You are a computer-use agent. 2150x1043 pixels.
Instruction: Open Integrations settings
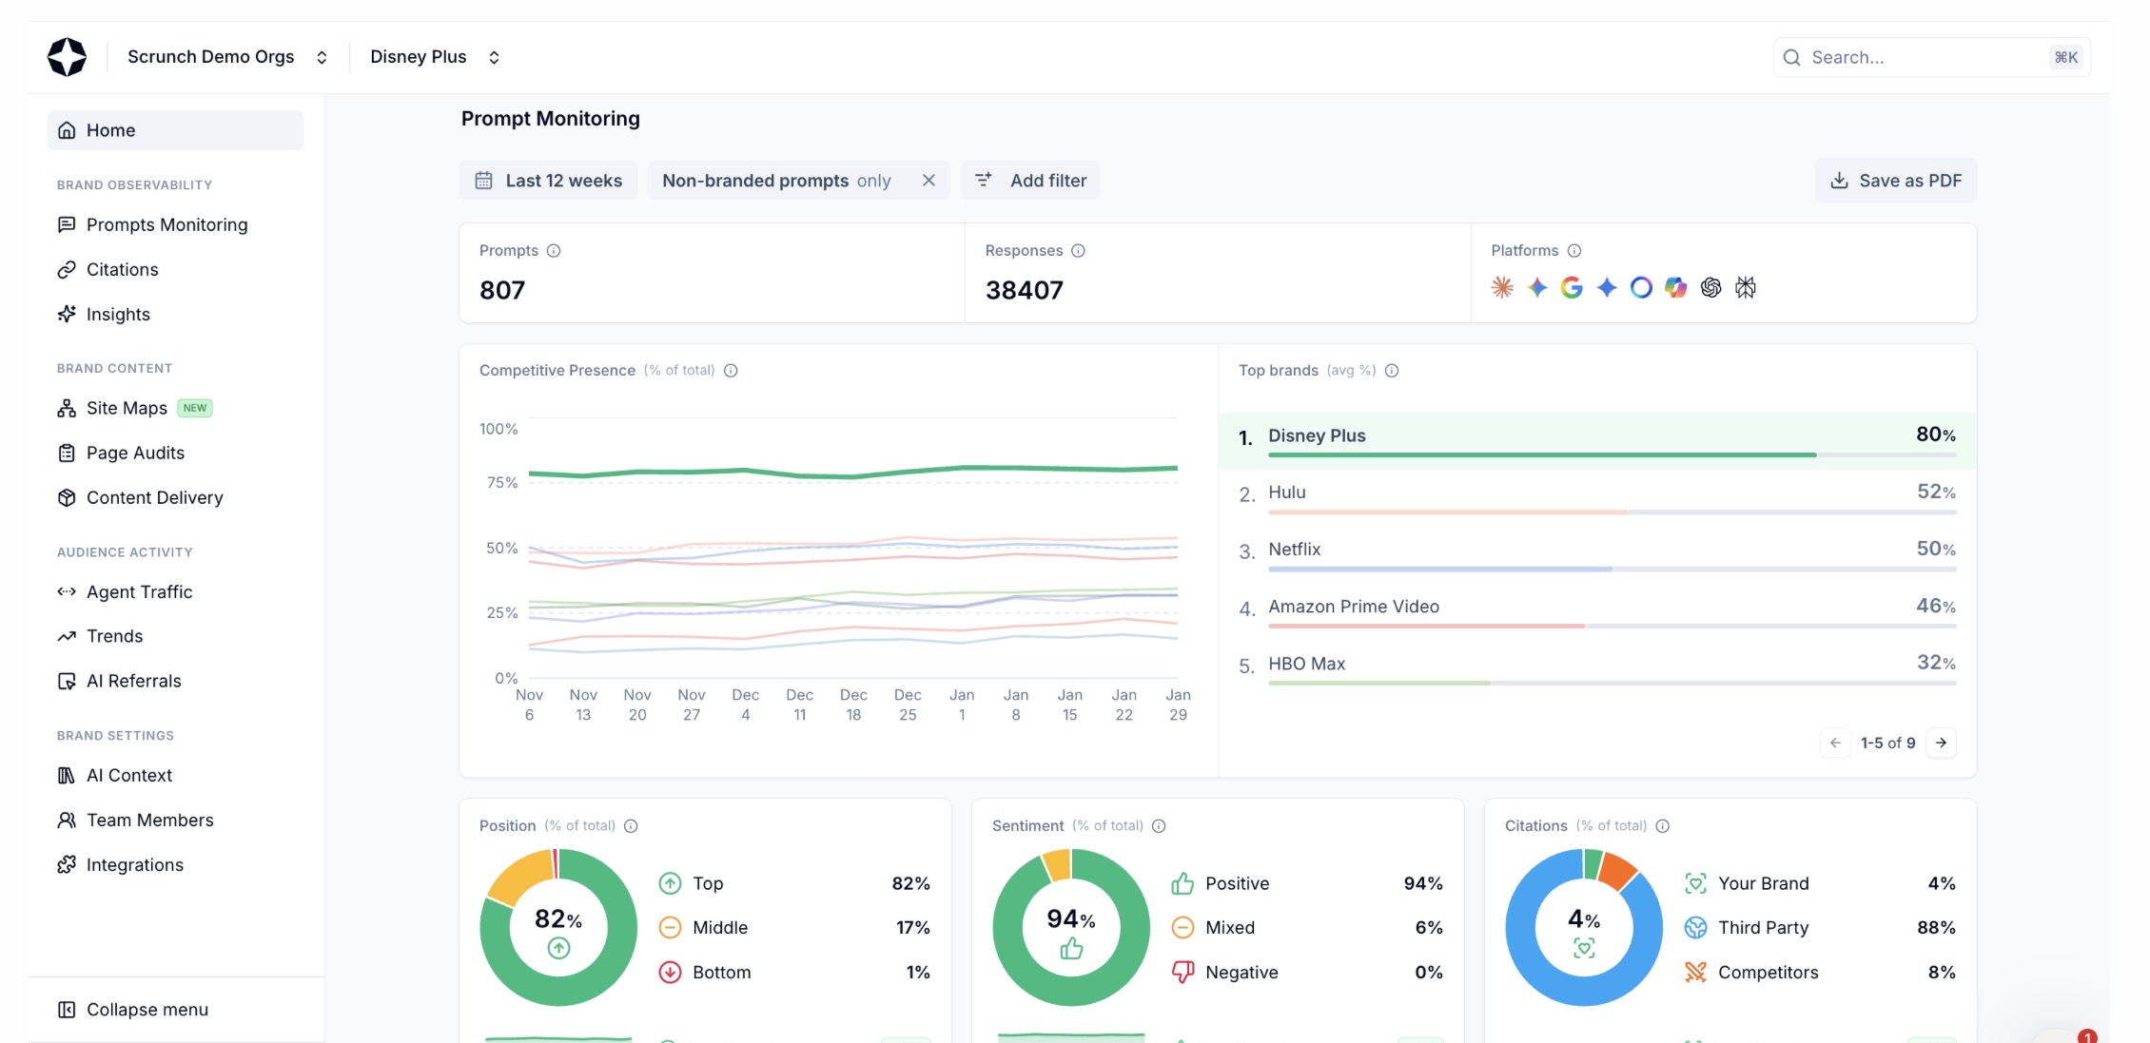tap(134, 864)
